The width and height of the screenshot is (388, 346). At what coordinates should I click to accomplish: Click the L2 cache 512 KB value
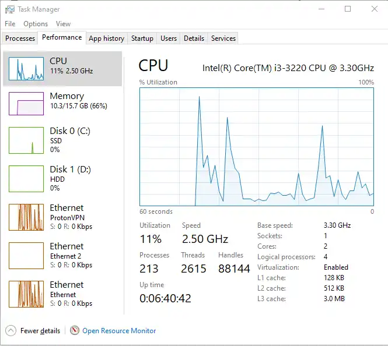[334, 288]
